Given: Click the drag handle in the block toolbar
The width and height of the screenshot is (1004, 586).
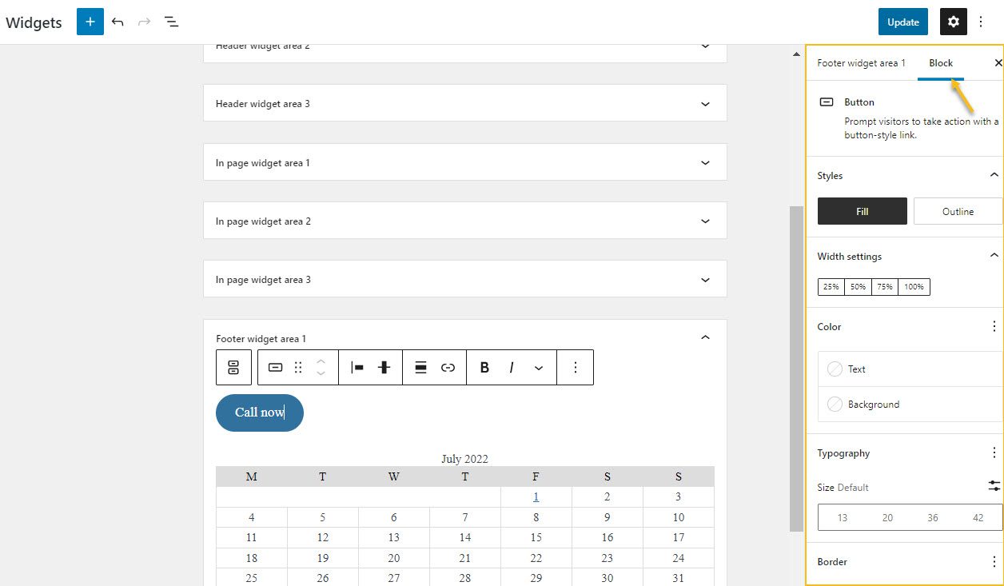Looking at the screenshot, I should 299,367.
